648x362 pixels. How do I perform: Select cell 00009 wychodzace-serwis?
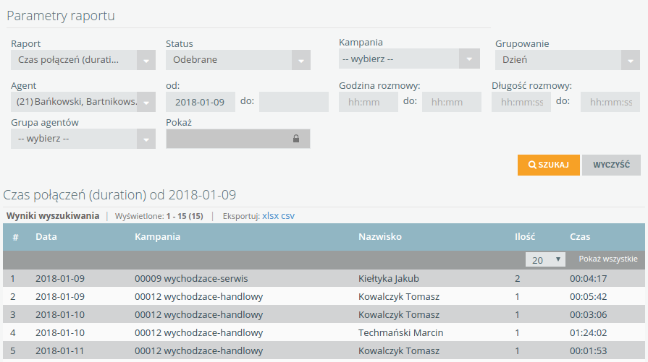[x=191, y=279]
